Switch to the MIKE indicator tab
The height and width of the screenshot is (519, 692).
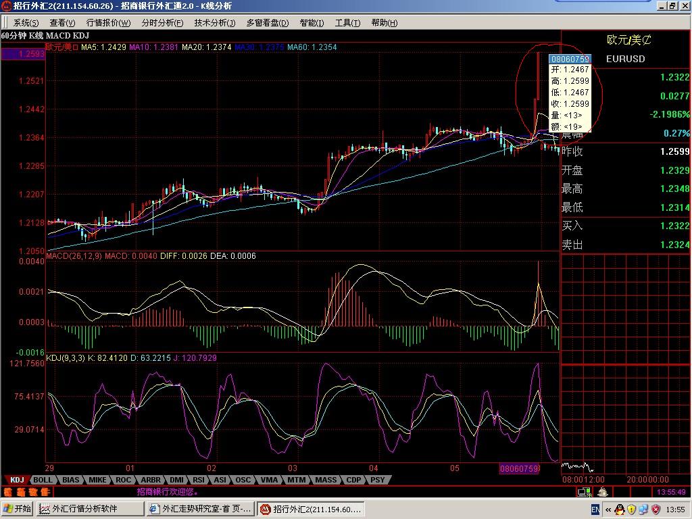tap(97, 480)
